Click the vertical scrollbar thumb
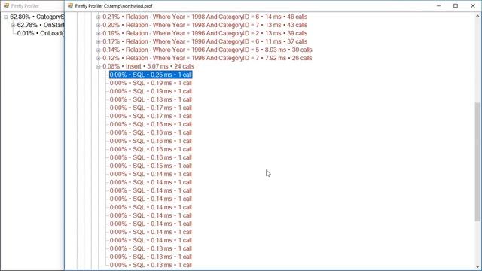The image size is (482, 271). [x=477, y=162]
